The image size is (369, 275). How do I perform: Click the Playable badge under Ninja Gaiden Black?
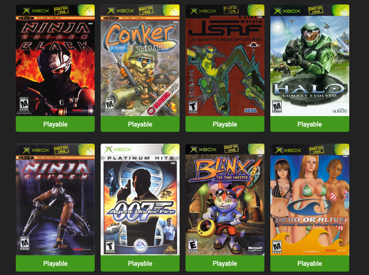click(x=55, y=124)
